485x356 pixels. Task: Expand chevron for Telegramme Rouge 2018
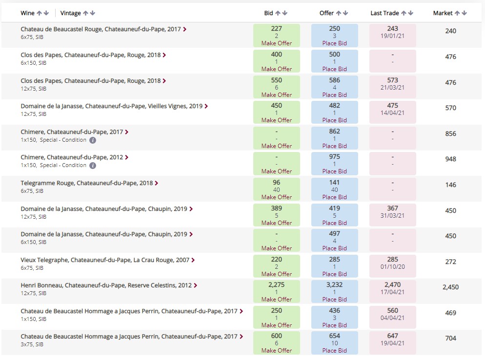tap(157, 183)
